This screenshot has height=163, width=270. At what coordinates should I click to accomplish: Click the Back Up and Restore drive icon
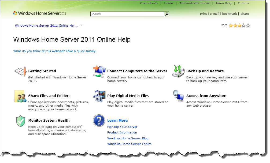click(178, 71)
